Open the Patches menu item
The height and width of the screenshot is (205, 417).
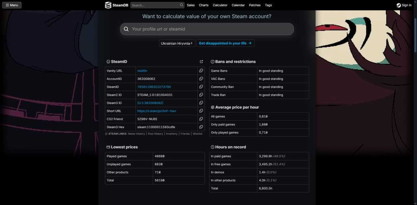pyautogui.click(x=255, y=5)
